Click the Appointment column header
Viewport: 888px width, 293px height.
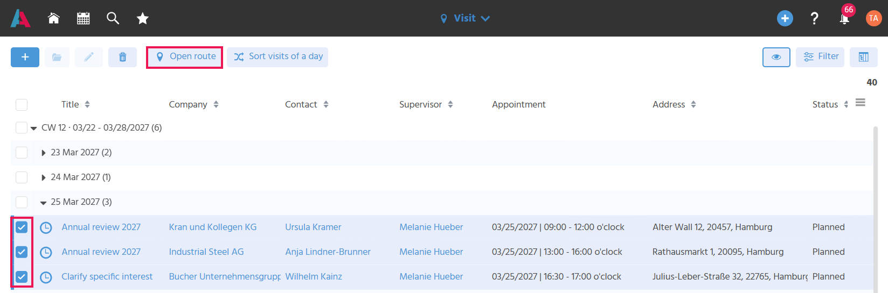(x=519, y=104)
